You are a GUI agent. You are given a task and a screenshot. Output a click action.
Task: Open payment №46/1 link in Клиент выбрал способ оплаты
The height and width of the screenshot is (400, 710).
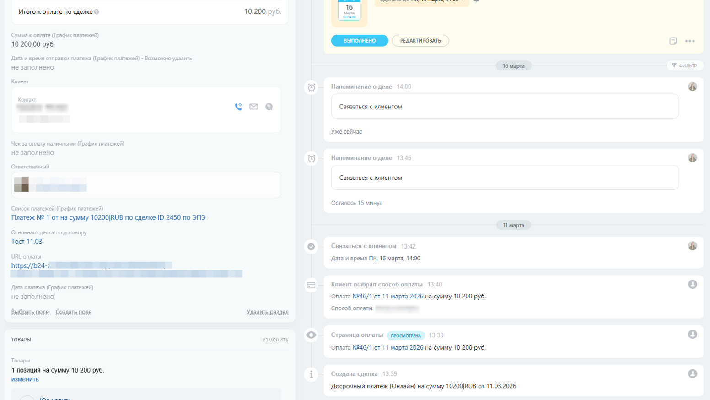tap(388, 296)
